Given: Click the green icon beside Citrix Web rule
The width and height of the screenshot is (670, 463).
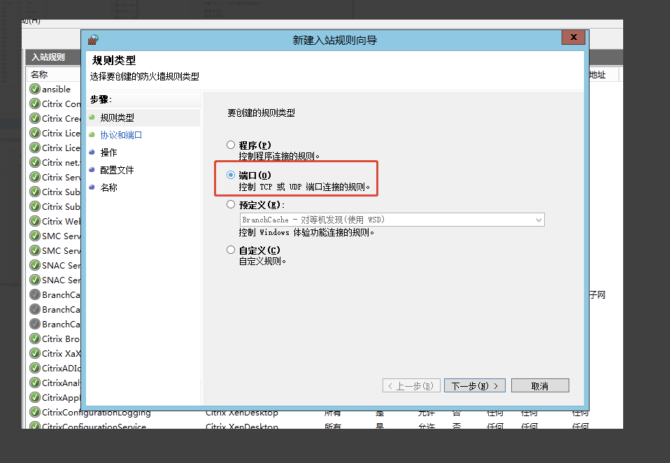Looking at the screenshot, I should click(x=34, y=221).
